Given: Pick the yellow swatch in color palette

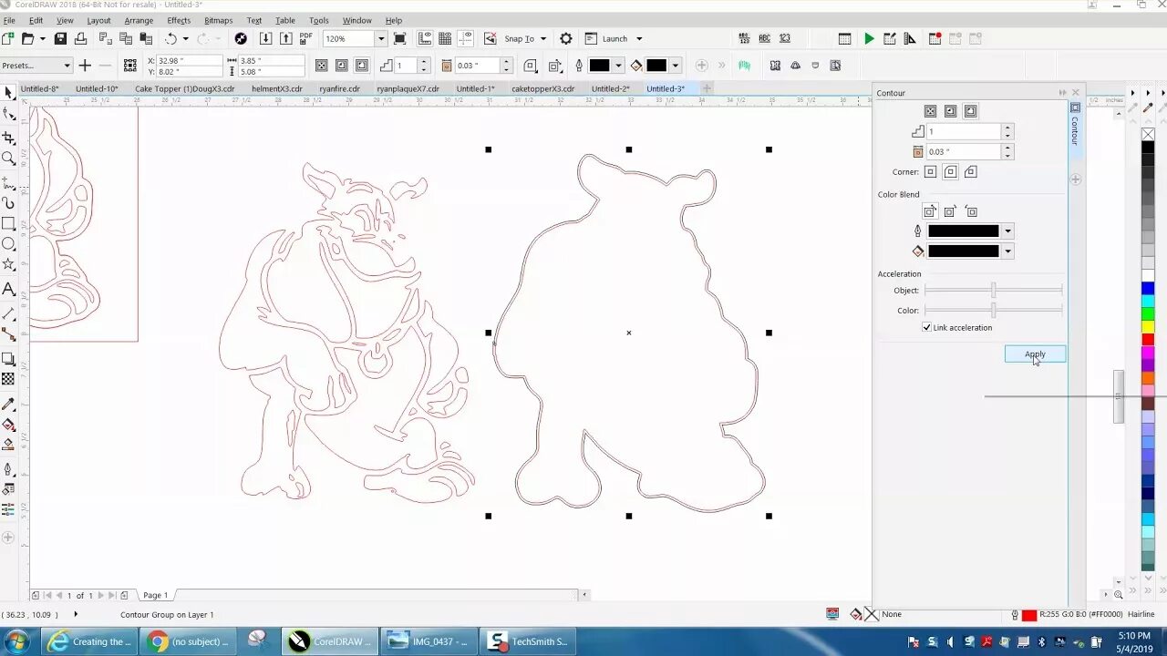Looking at the screenshot, I should pos(1148,327).
